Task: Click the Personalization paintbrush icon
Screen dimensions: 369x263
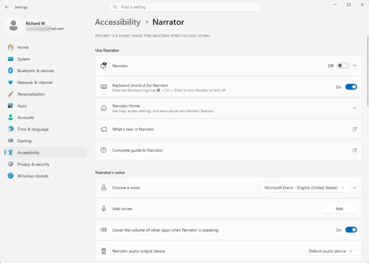Action: [x=10, y=94]
